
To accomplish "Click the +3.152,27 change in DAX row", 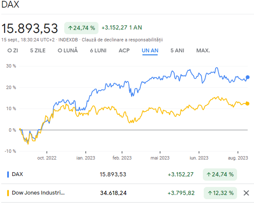I will click(180, 174).
